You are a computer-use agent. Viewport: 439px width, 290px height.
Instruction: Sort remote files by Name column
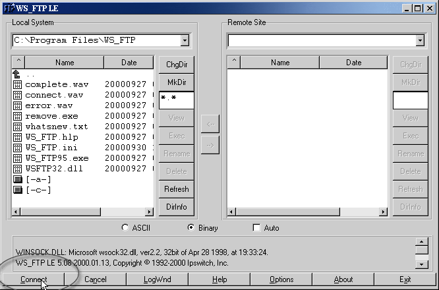tap(280, 62)
